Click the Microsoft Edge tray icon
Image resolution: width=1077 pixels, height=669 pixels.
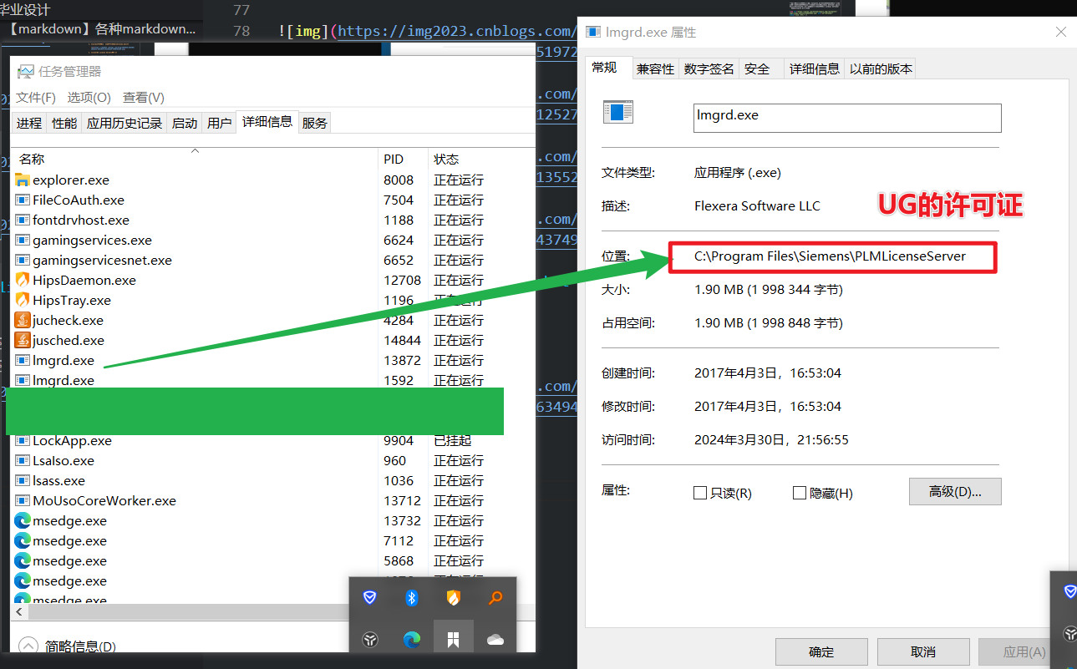click(x=411, y=639)
